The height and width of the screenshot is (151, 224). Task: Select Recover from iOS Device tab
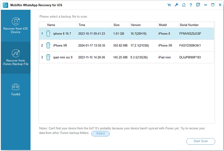coord(16,25)
